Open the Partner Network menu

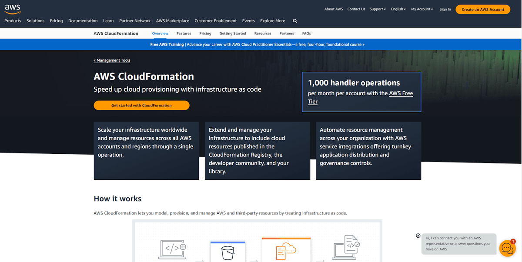pyautogui.click(x=135, y=21)
